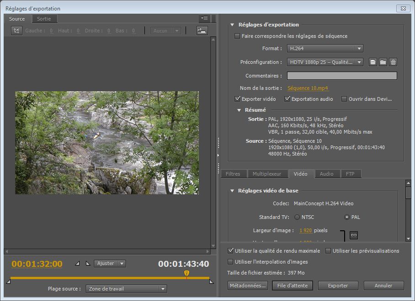Screen dimensions: 415x301
Task: Click the Séquence 10.mp4 output name link
Action: click(308, 88)
